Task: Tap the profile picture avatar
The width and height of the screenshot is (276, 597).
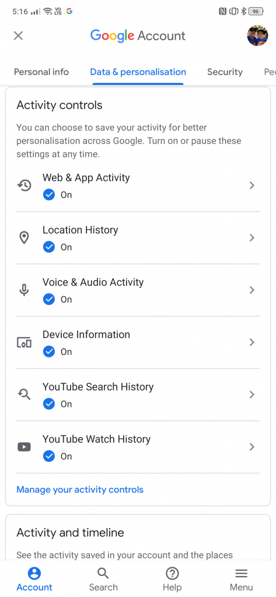Action: pos(258,36)
